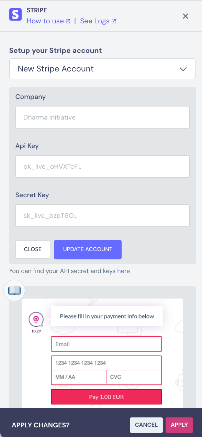The image size is (202, 437).
Task: Click the open book documentation icon
Action: [x=14, y=291]
